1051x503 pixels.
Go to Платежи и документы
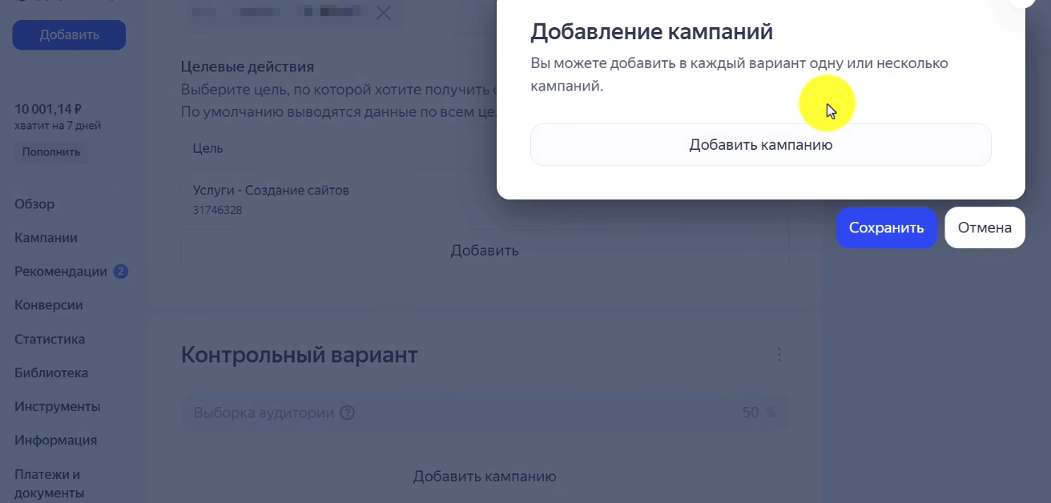pos(47,481)
